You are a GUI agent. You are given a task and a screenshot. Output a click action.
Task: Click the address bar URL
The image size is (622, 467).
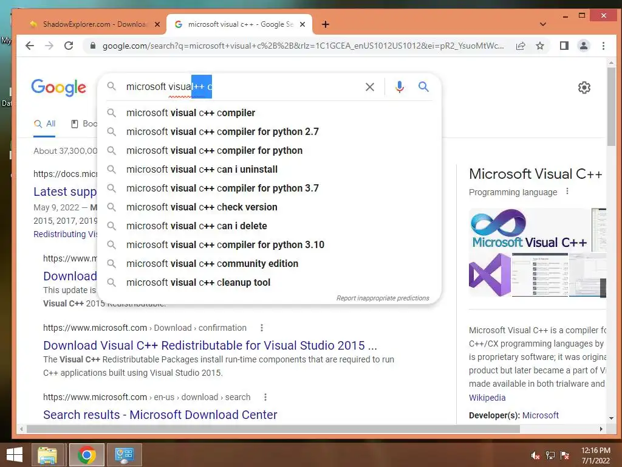303,46
